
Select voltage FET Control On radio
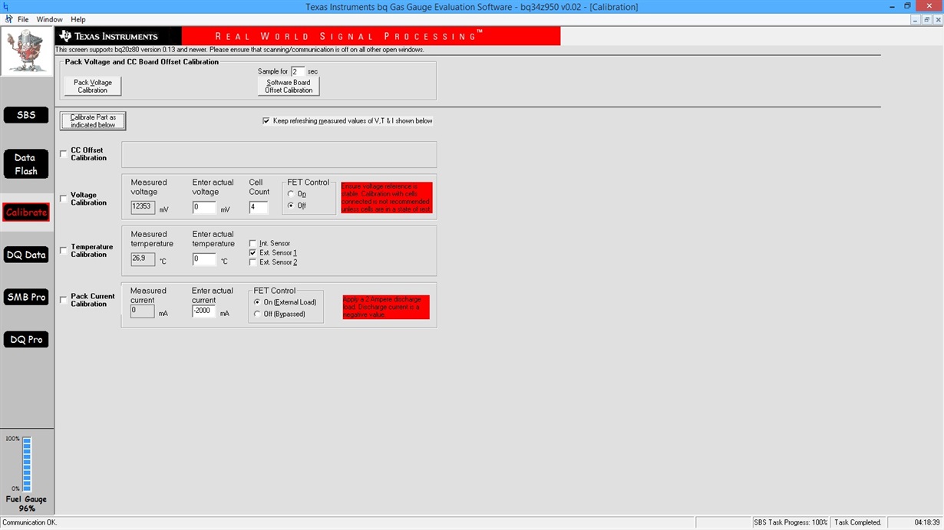tap(291, 194)
